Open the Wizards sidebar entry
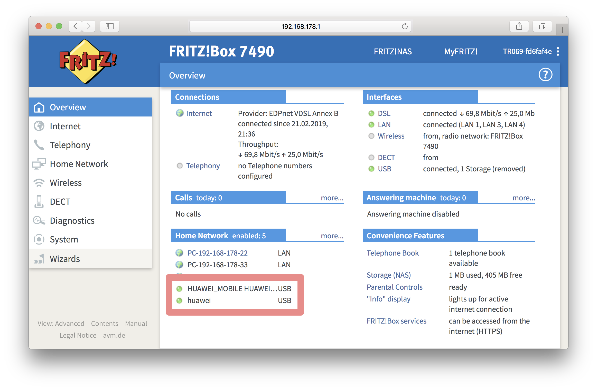This screenshot has height=390, width=597. pos(90,259)
